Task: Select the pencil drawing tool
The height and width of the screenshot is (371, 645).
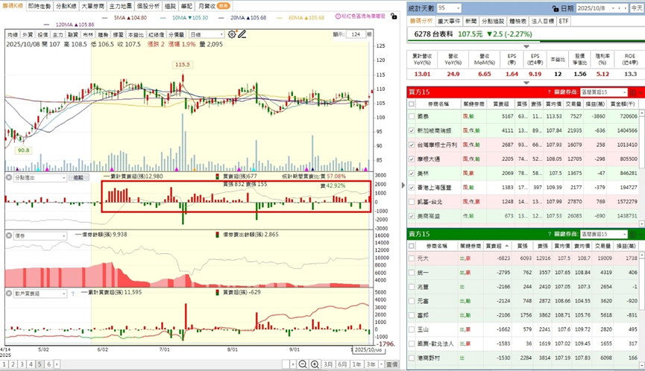Action: (x=242, y=34)
